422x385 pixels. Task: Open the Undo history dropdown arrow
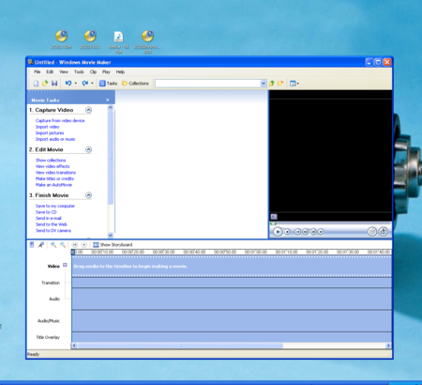tap(76, 84)
